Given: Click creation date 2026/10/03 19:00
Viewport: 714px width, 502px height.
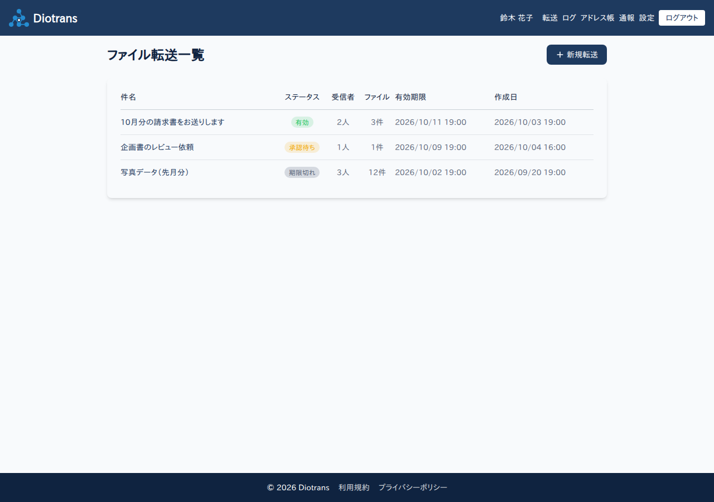Looking at the screenshot, I should click(530, 122).
